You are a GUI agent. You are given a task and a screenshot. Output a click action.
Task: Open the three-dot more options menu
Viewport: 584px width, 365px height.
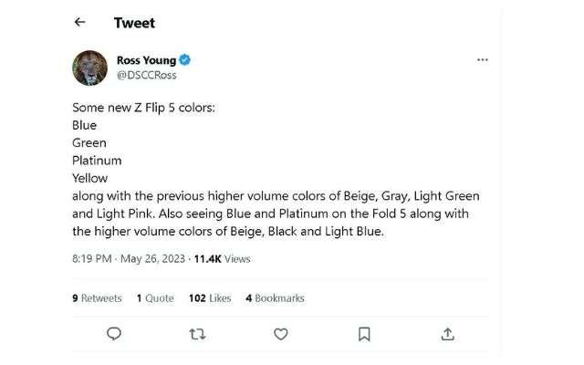pos(483,60)
